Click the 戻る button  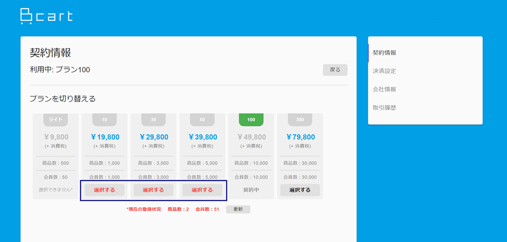(x=335, y=70)
